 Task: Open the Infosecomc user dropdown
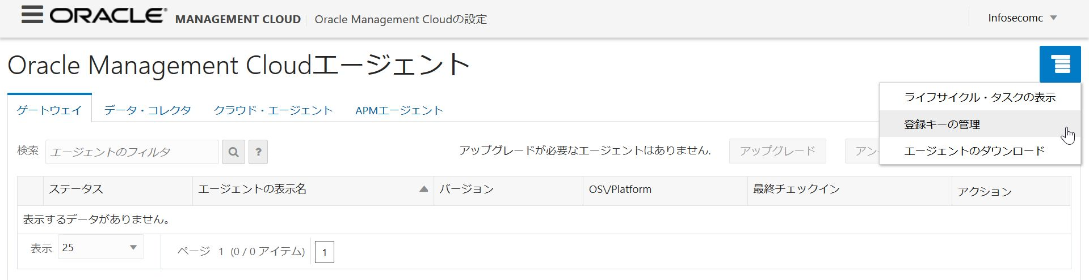(1022, 18)
